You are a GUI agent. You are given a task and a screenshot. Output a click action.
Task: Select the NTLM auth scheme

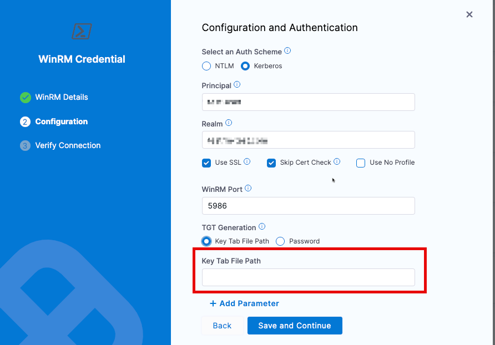206,66
